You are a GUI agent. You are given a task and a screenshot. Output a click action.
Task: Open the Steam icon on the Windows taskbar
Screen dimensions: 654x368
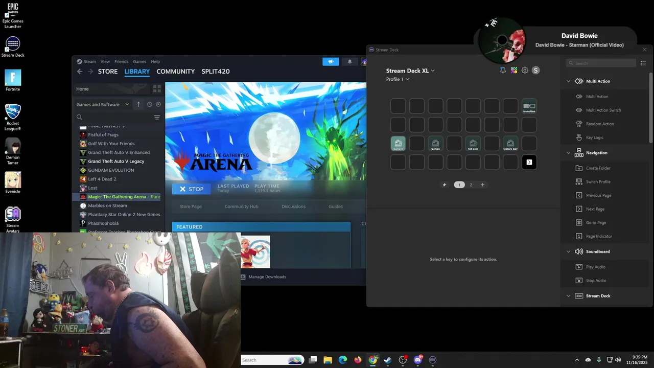coord(388,360)
